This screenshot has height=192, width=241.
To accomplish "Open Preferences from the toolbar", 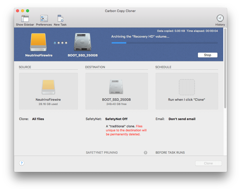I will click(44, 19).
